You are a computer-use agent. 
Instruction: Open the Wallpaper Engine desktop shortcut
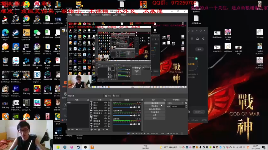point(37,77)
